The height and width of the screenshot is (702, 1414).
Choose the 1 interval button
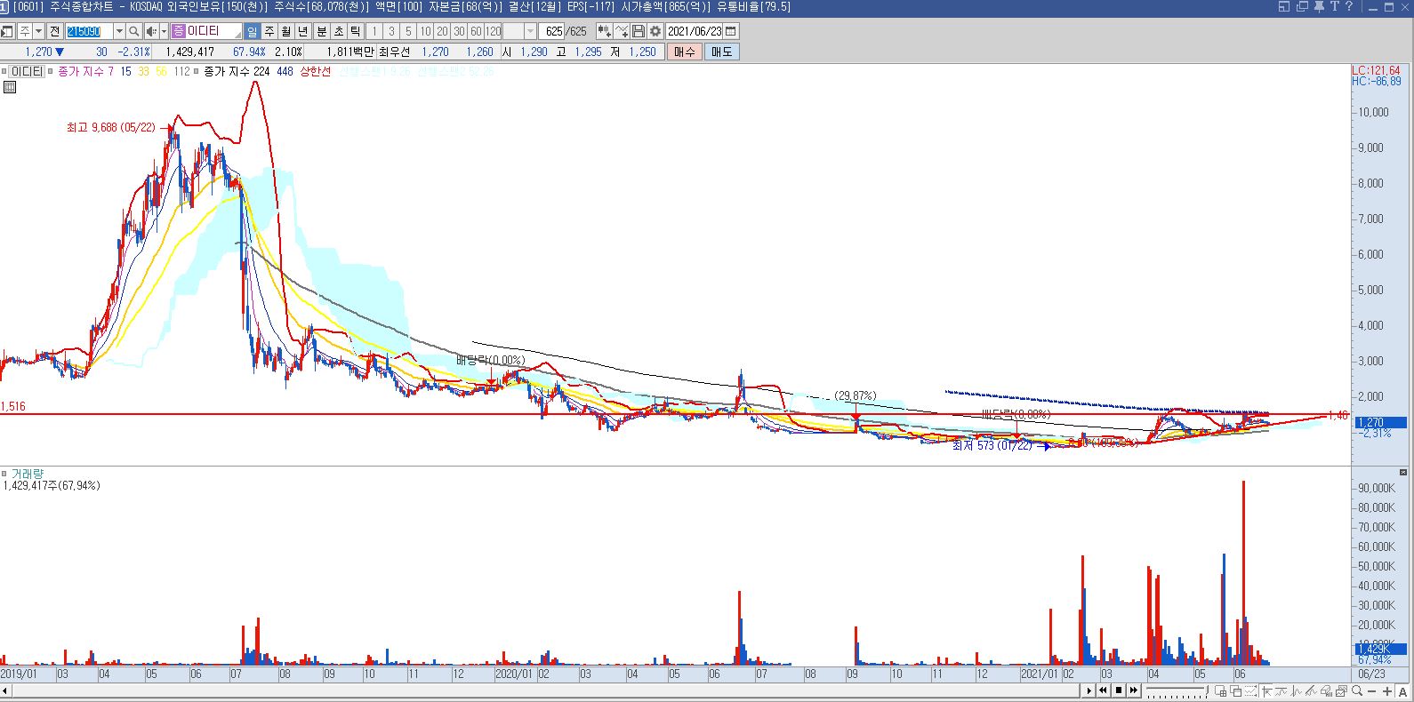pyautogui.click(x=375, y=31)
